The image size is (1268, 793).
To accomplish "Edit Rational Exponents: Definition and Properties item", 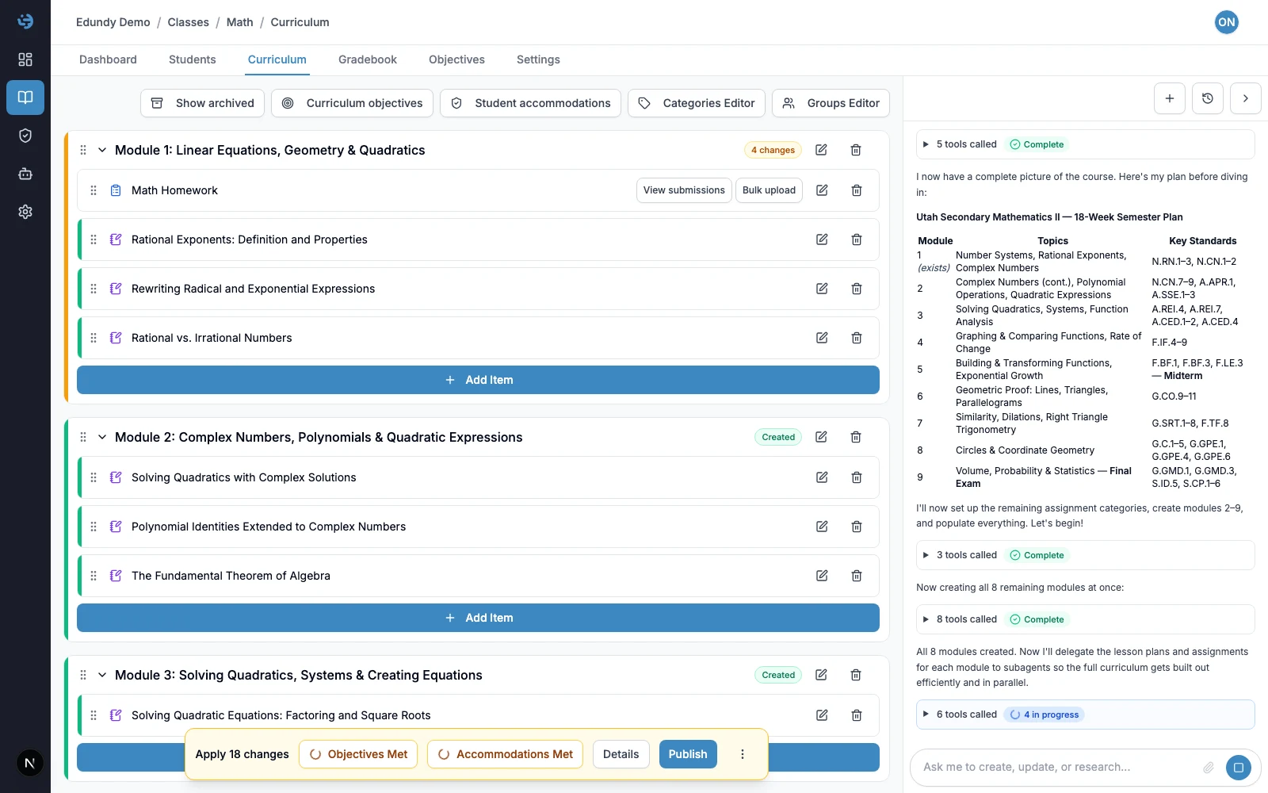I will point(822,239).
